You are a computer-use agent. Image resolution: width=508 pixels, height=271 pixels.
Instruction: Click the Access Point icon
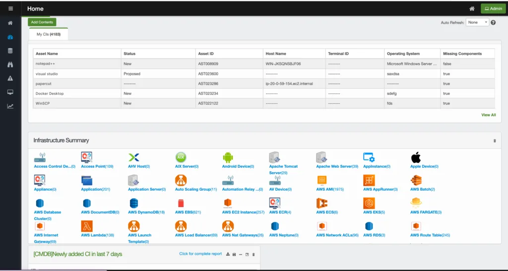(86, 157)
